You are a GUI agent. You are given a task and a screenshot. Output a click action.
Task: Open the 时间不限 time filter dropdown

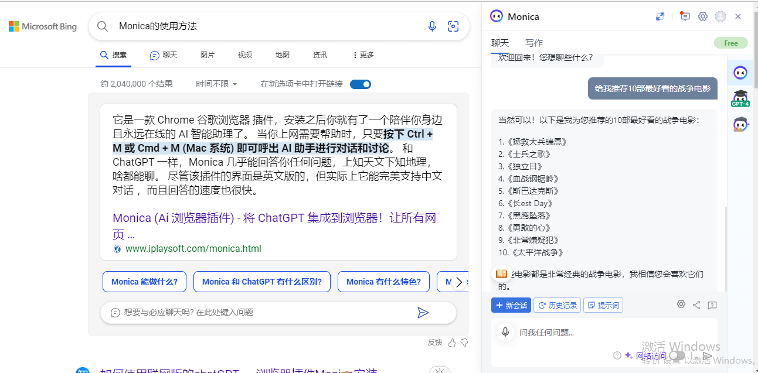[216, 84]
